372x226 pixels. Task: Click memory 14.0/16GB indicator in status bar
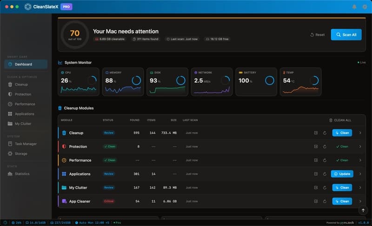[x=36, y=223]
